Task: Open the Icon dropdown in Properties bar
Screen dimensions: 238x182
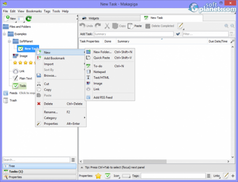Action: click(x=117, y=176)
